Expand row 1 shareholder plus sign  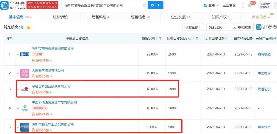click(x=18, y=54)
